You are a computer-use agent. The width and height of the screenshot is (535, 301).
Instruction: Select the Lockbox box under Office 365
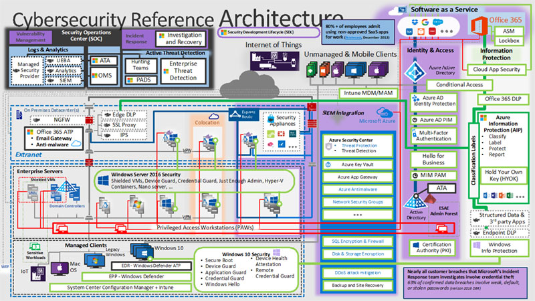pyautogui.click(x=509, y=41)
